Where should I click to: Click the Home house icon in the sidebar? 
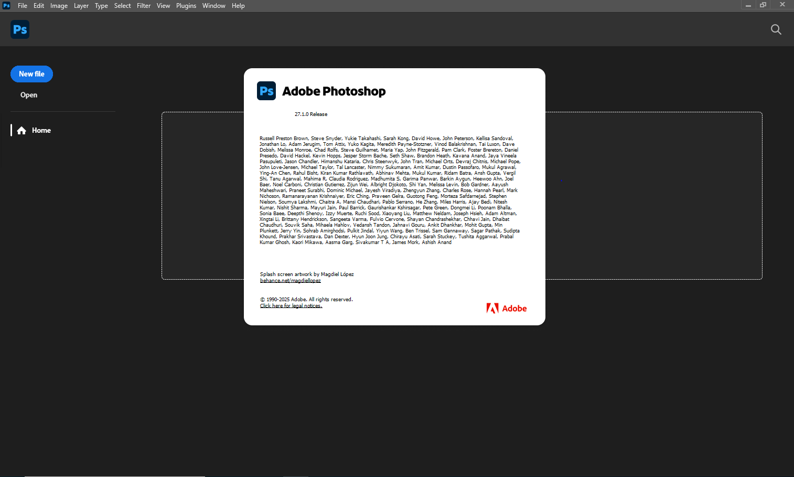click(x=22, y=131)
